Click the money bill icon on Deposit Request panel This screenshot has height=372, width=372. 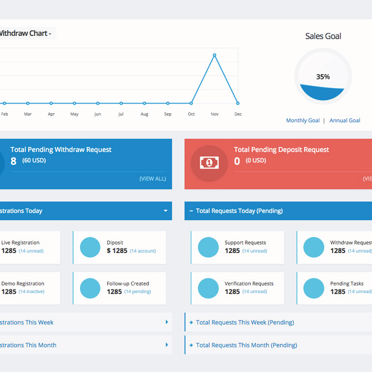click(x=209, y=163)
